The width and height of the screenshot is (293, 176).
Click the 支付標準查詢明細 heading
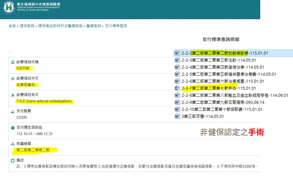click(x=221, y=40)
